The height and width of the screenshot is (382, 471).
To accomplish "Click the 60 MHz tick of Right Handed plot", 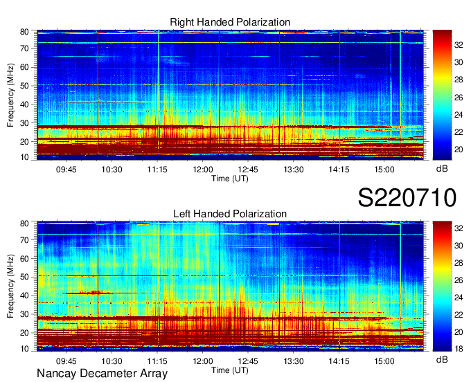I will point(24,67).
